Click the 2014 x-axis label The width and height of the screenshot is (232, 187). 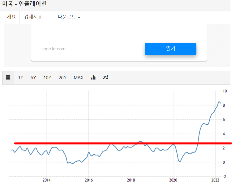coord(47,180)
